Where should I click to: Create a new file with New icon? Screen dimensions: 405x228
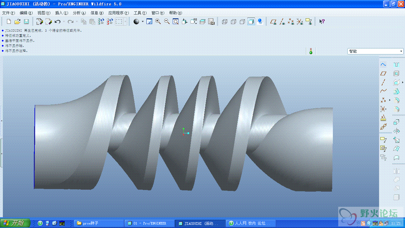tap(9, 22)
